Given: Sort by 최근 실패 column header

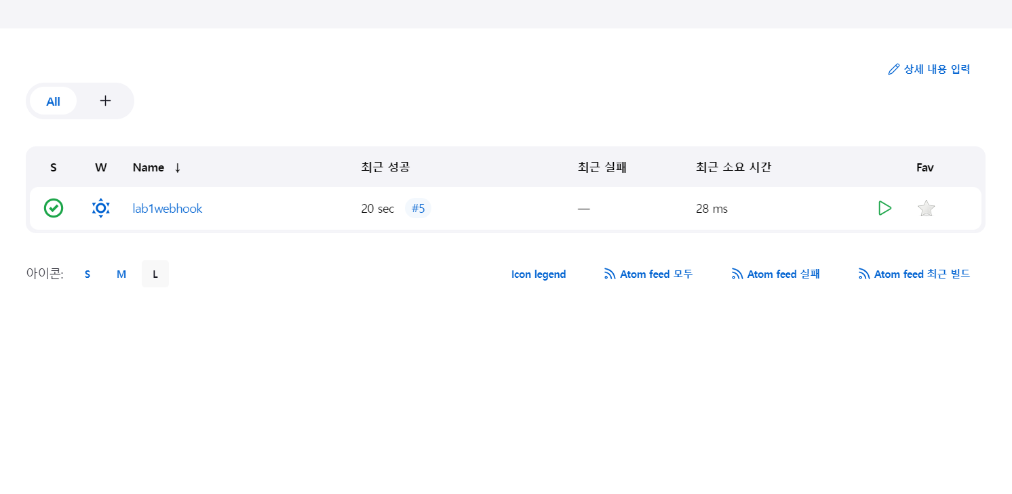Looking at the screenshot, I should (602, 167).
